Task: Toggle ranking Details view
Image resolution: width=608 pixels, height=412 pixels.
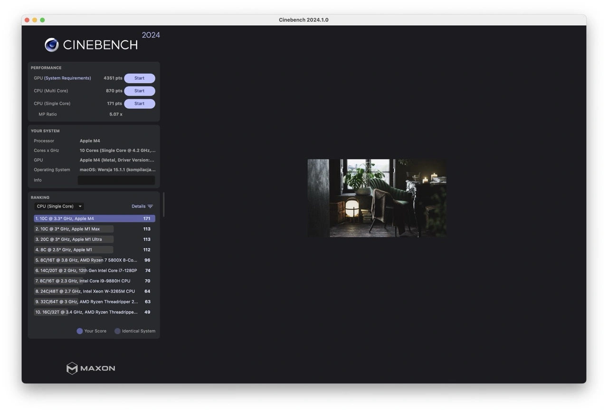Action: point(142,206)
